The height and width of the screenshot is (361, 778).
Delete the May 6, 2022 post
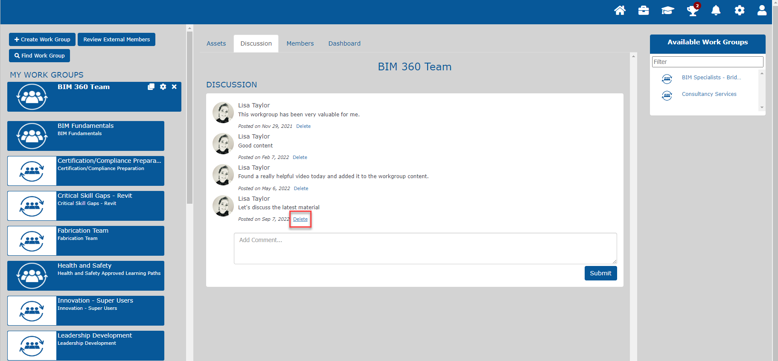coord(301,188)
